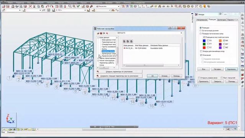Click the black X delete icon in settings dialog
The image size is (245, 138).
pos(104,33)
